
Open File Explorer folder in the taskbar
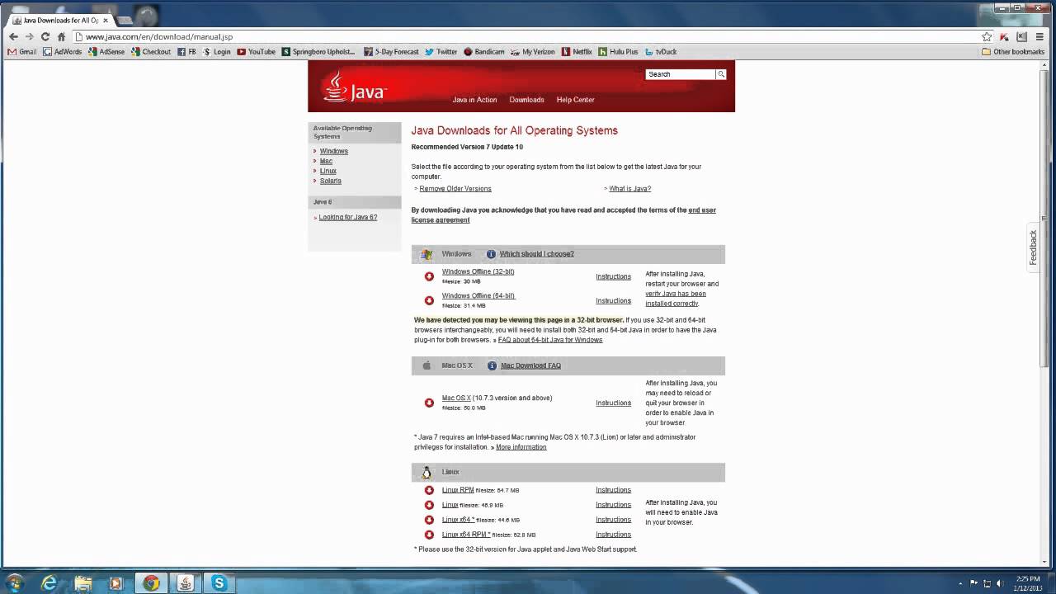click(82, 583)
